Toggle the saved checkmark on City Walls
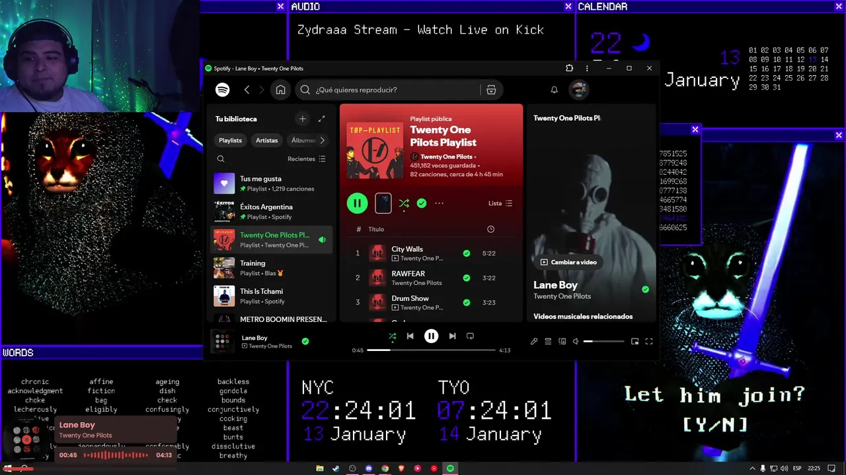Image resolution: width=846 pixels, height=475 pixels. pos(467,253)
